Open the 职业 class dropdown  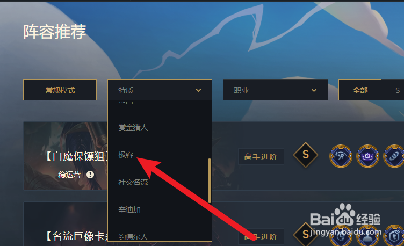click(276, 90)
